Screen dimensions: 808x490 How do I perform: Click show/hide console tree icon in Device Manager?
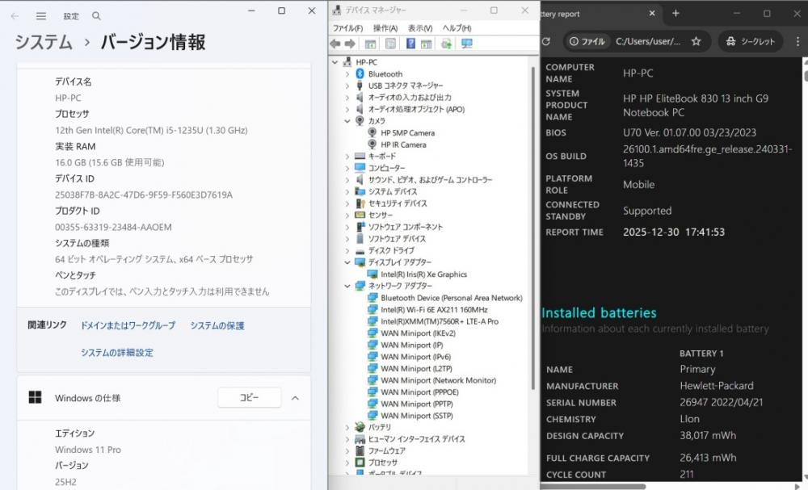tap(370, 44)
